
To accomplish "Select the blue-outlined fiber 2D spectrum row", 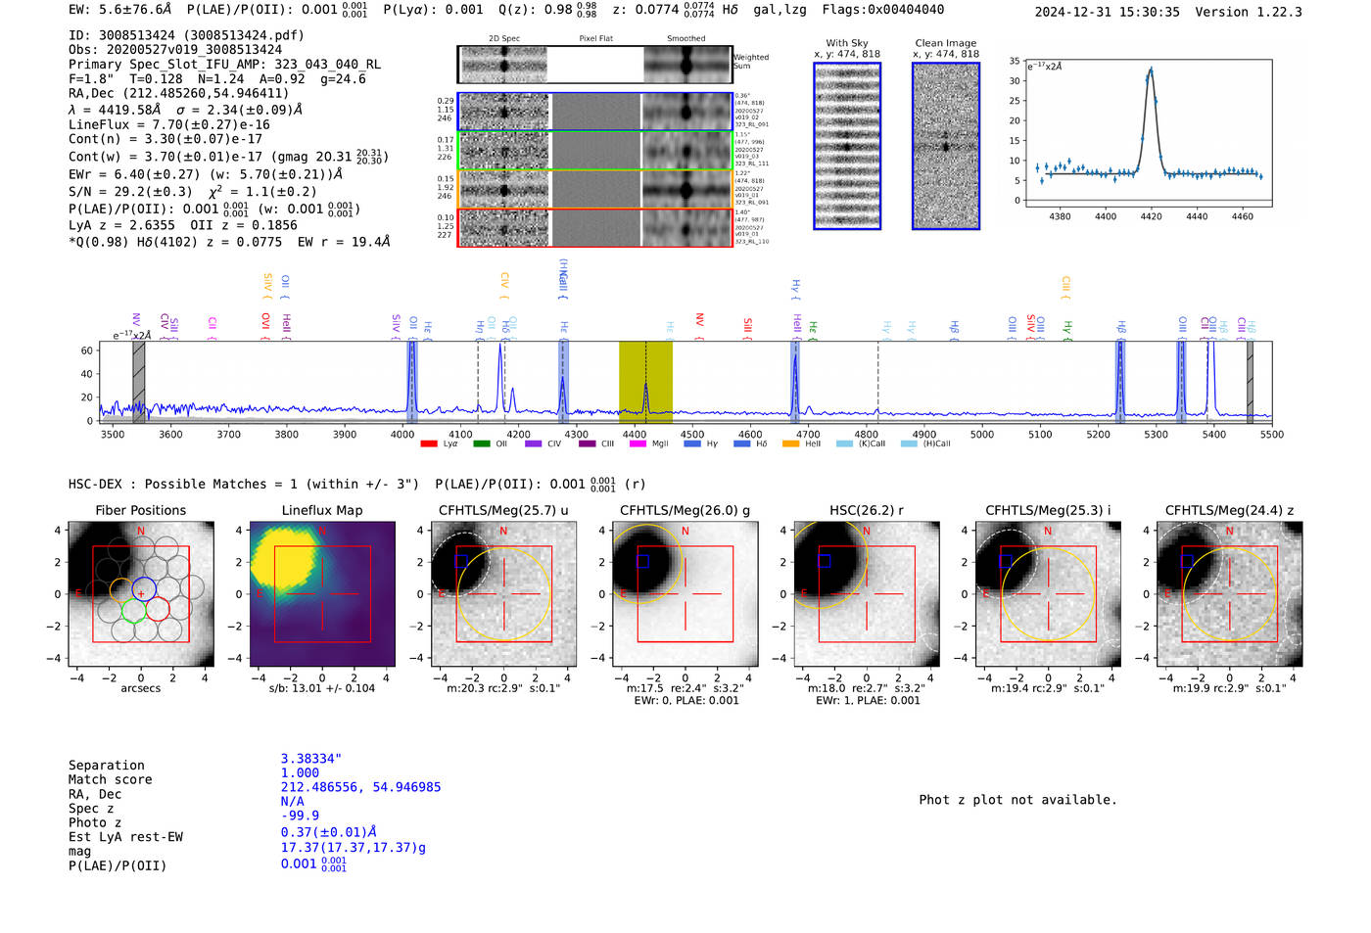I will (x=595, y=112).
